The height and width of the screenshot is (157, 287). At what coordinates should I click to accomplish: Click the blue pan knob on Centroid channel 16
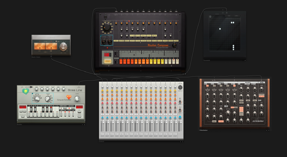(175, 118)
